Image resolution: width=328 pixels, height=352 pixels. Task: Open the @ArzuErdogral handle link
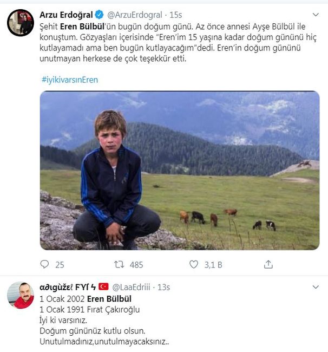click(133, 15)
